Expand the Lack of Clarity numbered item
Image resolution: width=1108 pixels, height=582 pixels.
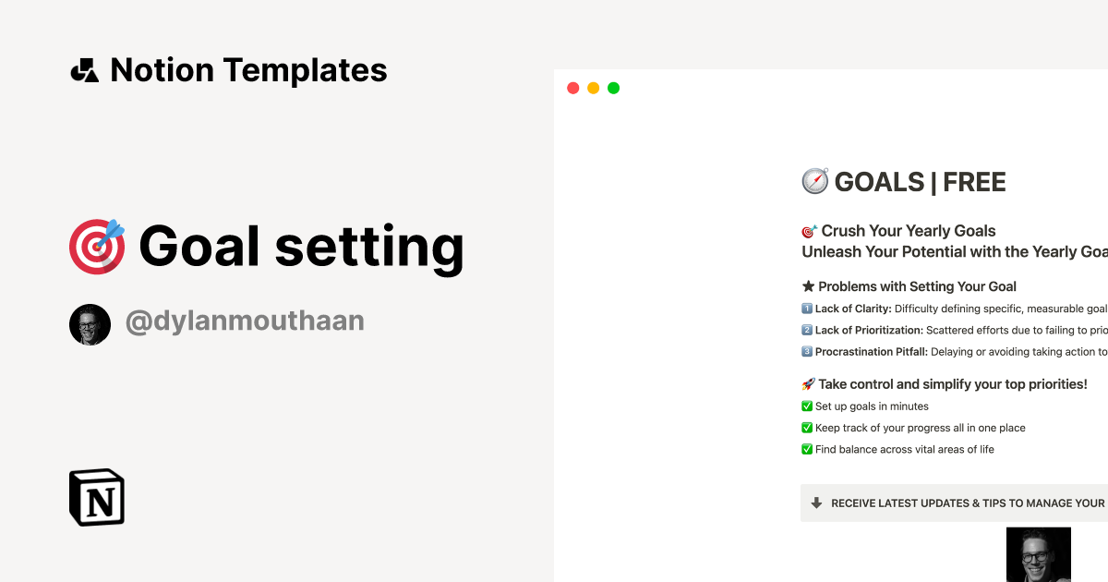pos(805,308)
